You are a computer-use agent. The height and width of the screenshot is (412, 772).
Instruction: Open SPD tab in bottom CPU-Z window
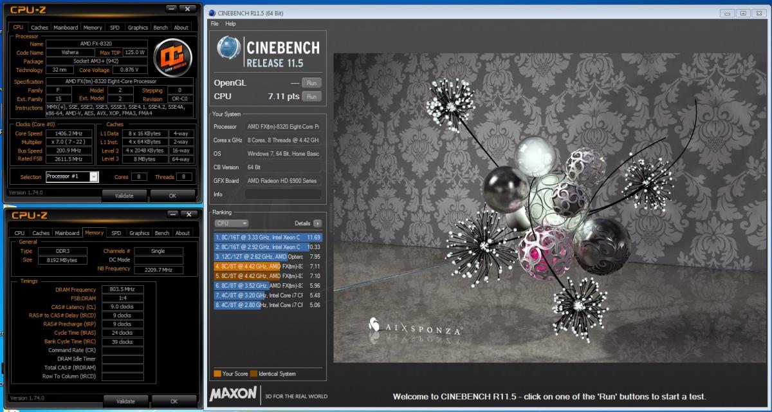pos(116,233)
